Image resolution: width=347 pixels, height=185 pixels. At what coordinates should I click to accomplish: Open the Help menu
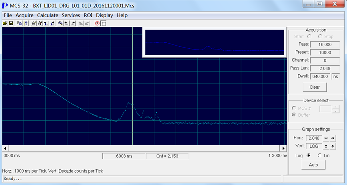point(122,15)
